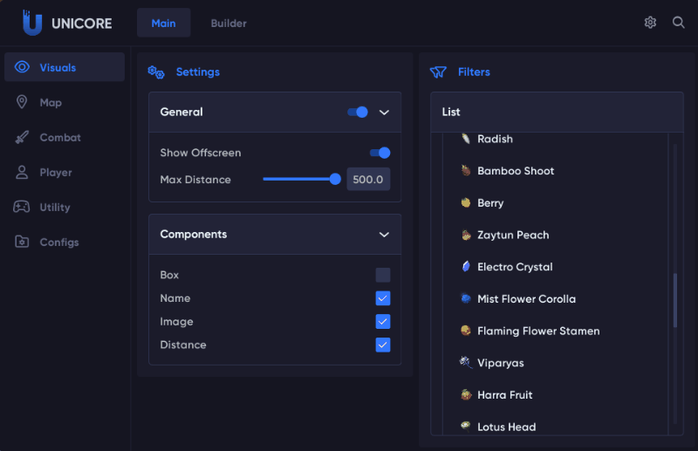698x451 pixels.
Task: Select Zaytun Peach in the list
Action: pyautogui.click(x=513, y=235)
